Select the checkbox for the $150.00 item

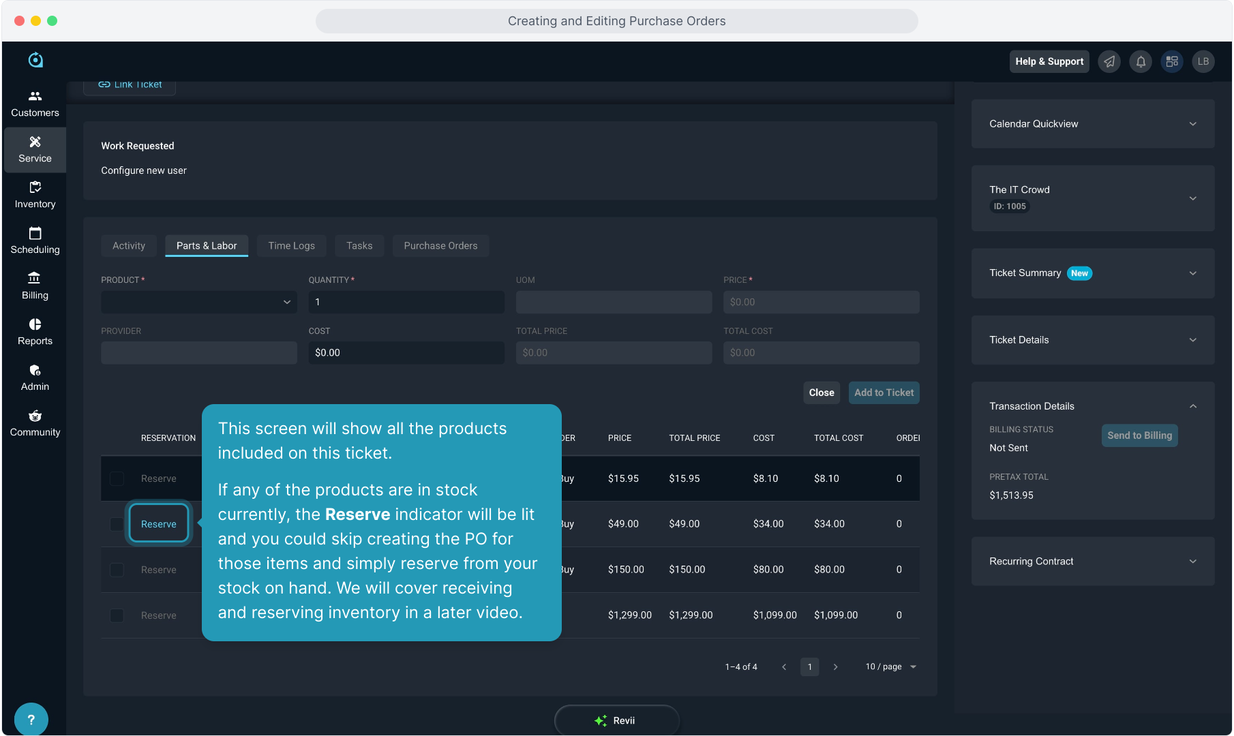click(x=117, y=570)
